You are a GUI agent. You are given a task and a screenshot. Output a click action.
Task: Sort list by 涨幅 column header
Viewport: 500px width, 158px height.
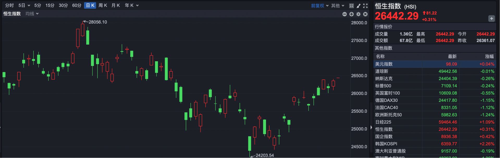(489, 57)
